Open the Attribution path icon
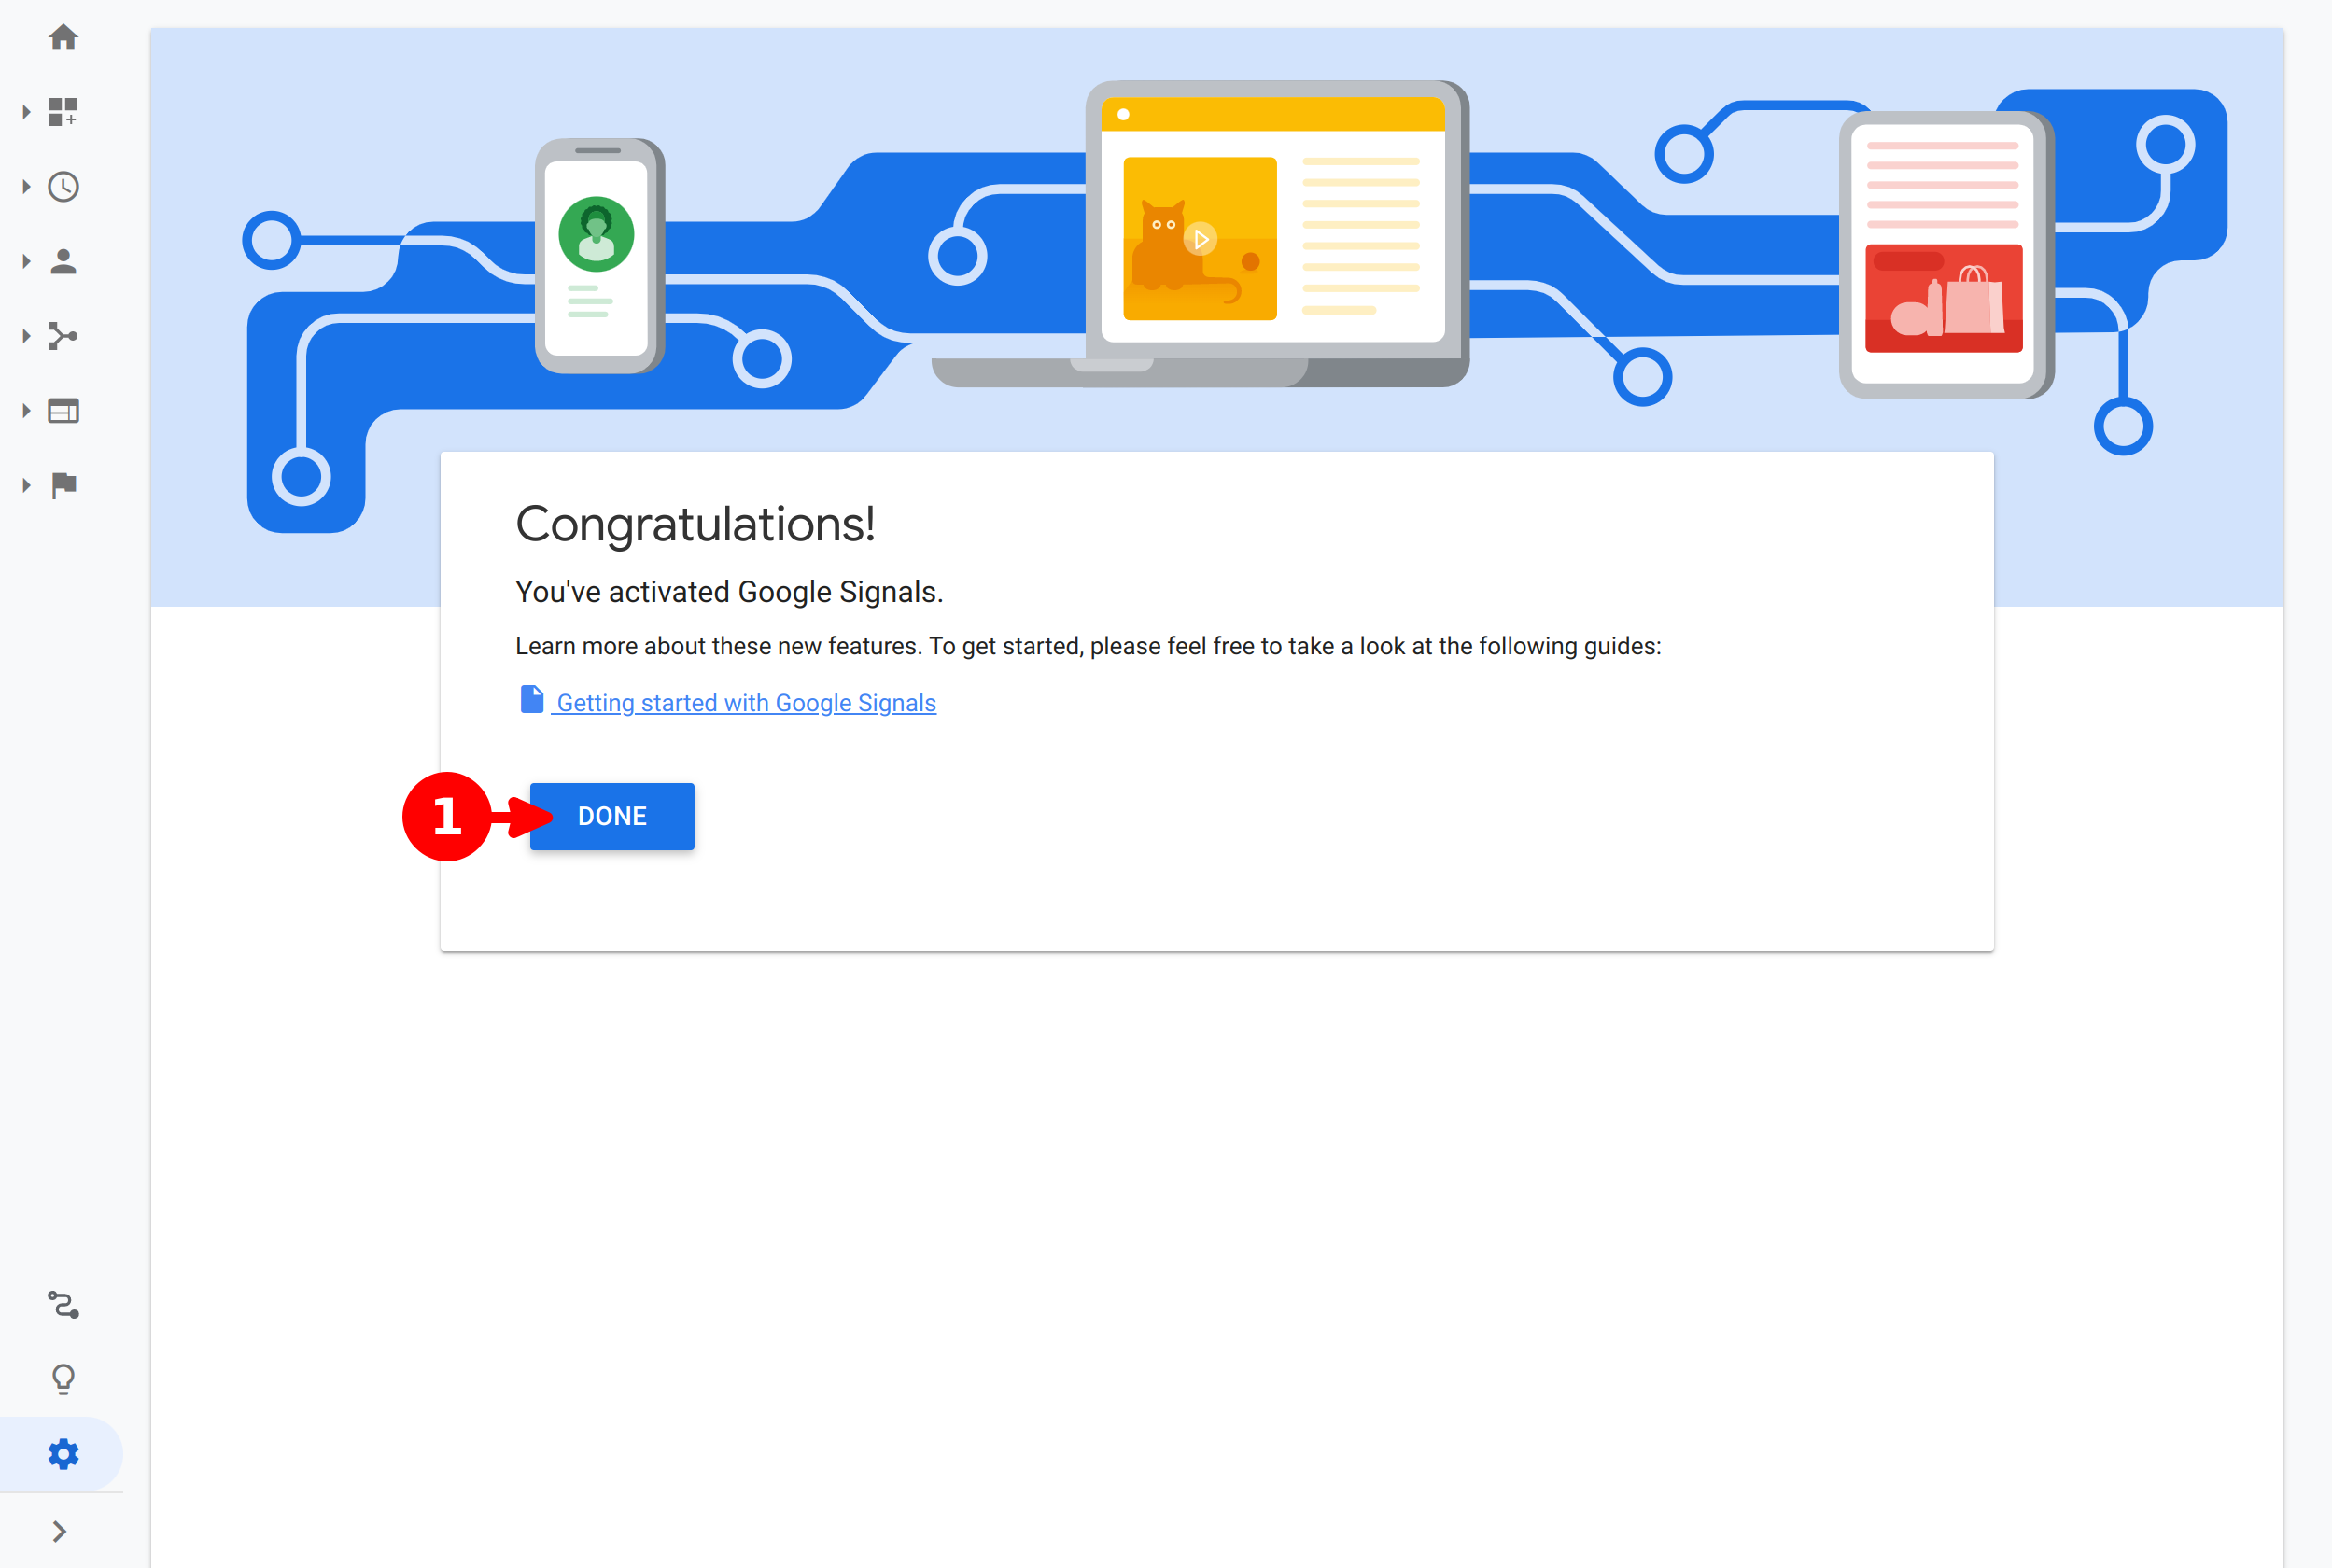The height and width of the screenshot is (1568, 2332). 63,1305
